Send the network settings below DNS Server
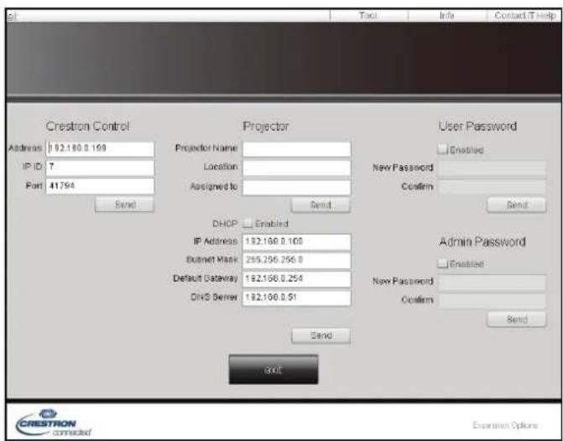 [321, 335]
